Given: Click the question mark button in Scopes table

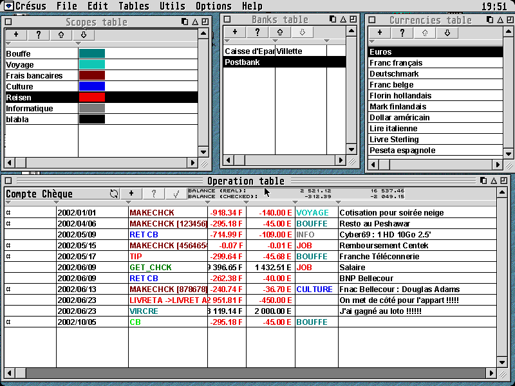Looking at the screenshot, I should pyautogui.click(x=39, y=35).
